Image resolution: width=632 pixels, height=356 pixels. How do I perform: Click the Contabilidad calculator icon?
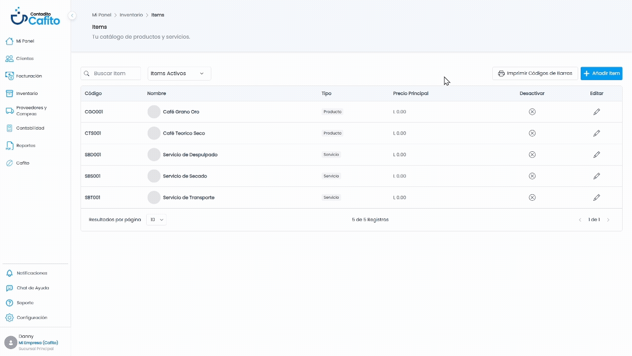[x=9, y=128]
